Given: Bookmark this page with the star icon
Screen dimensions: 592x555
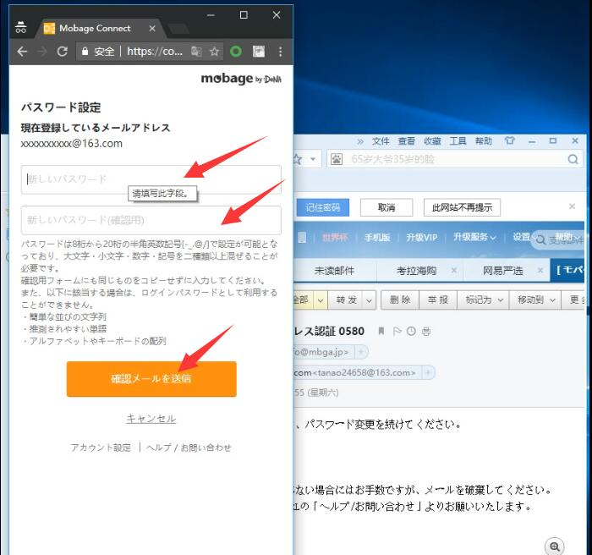Looking at the screenshot, I should (215, 52).
